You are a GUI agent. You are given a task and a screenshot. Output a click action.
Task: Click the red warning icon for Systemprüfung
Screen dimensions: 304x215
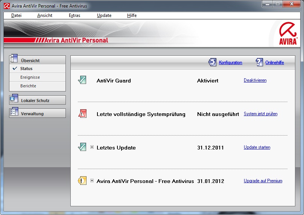click(x=82, y=114)
